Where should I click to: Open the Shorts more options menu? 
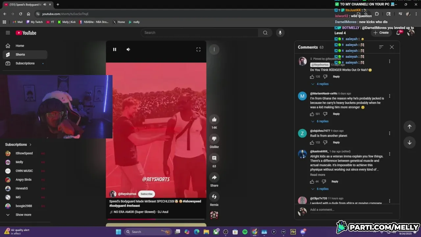[214, 49]
